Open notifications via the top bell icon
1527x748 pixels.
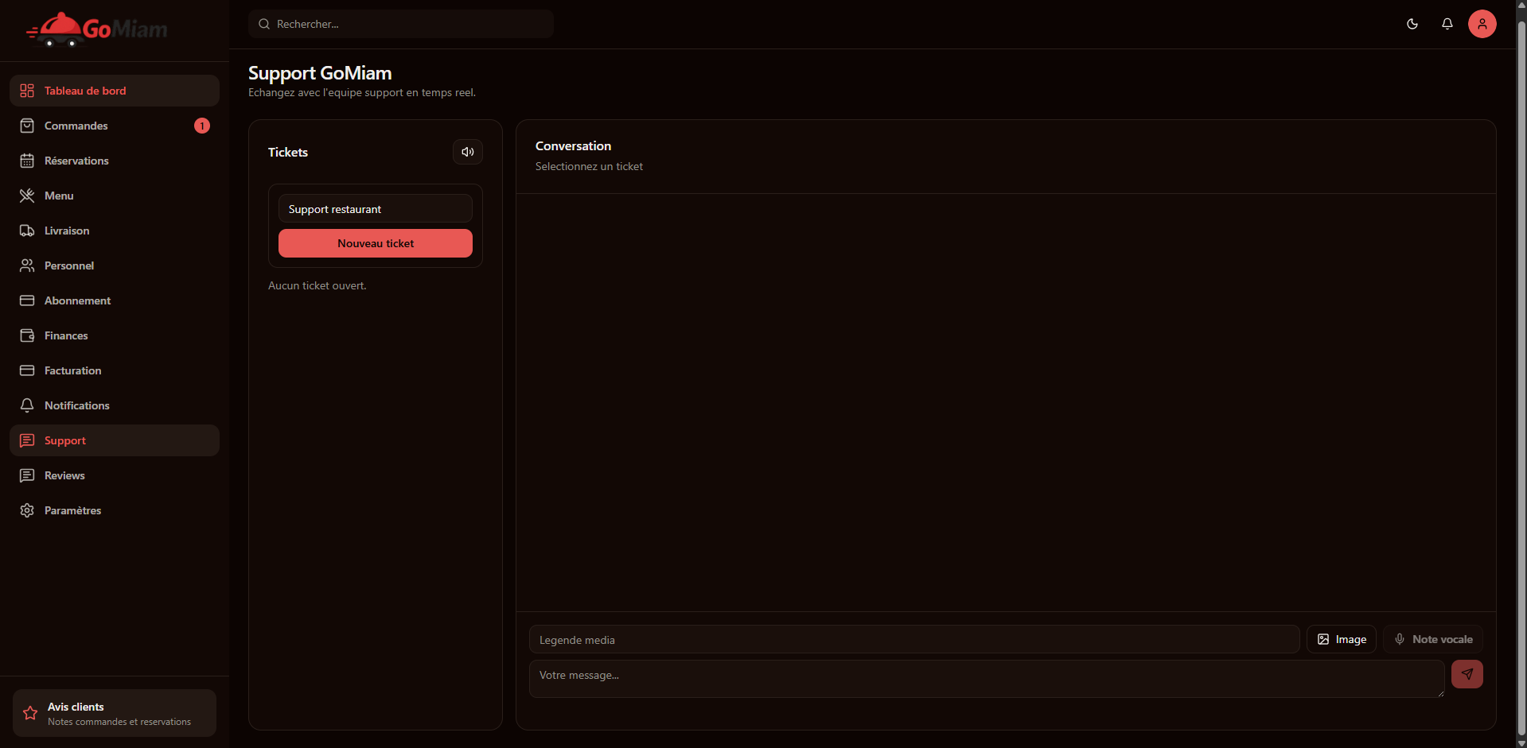[1447, 24]
